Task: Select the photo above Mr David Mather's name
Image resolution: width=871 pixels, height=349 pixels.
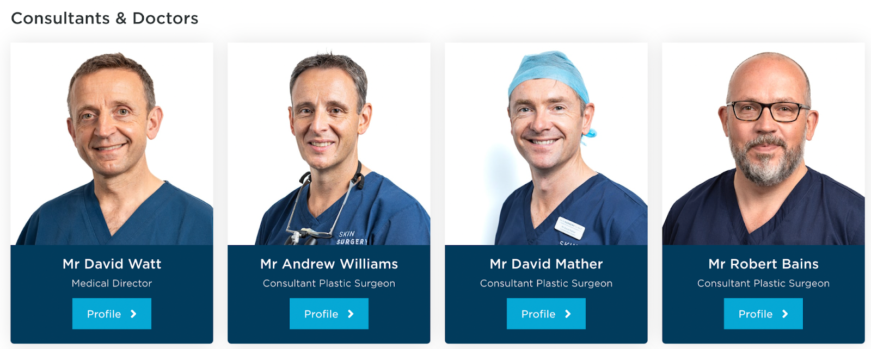Action: tap(546, 144)
